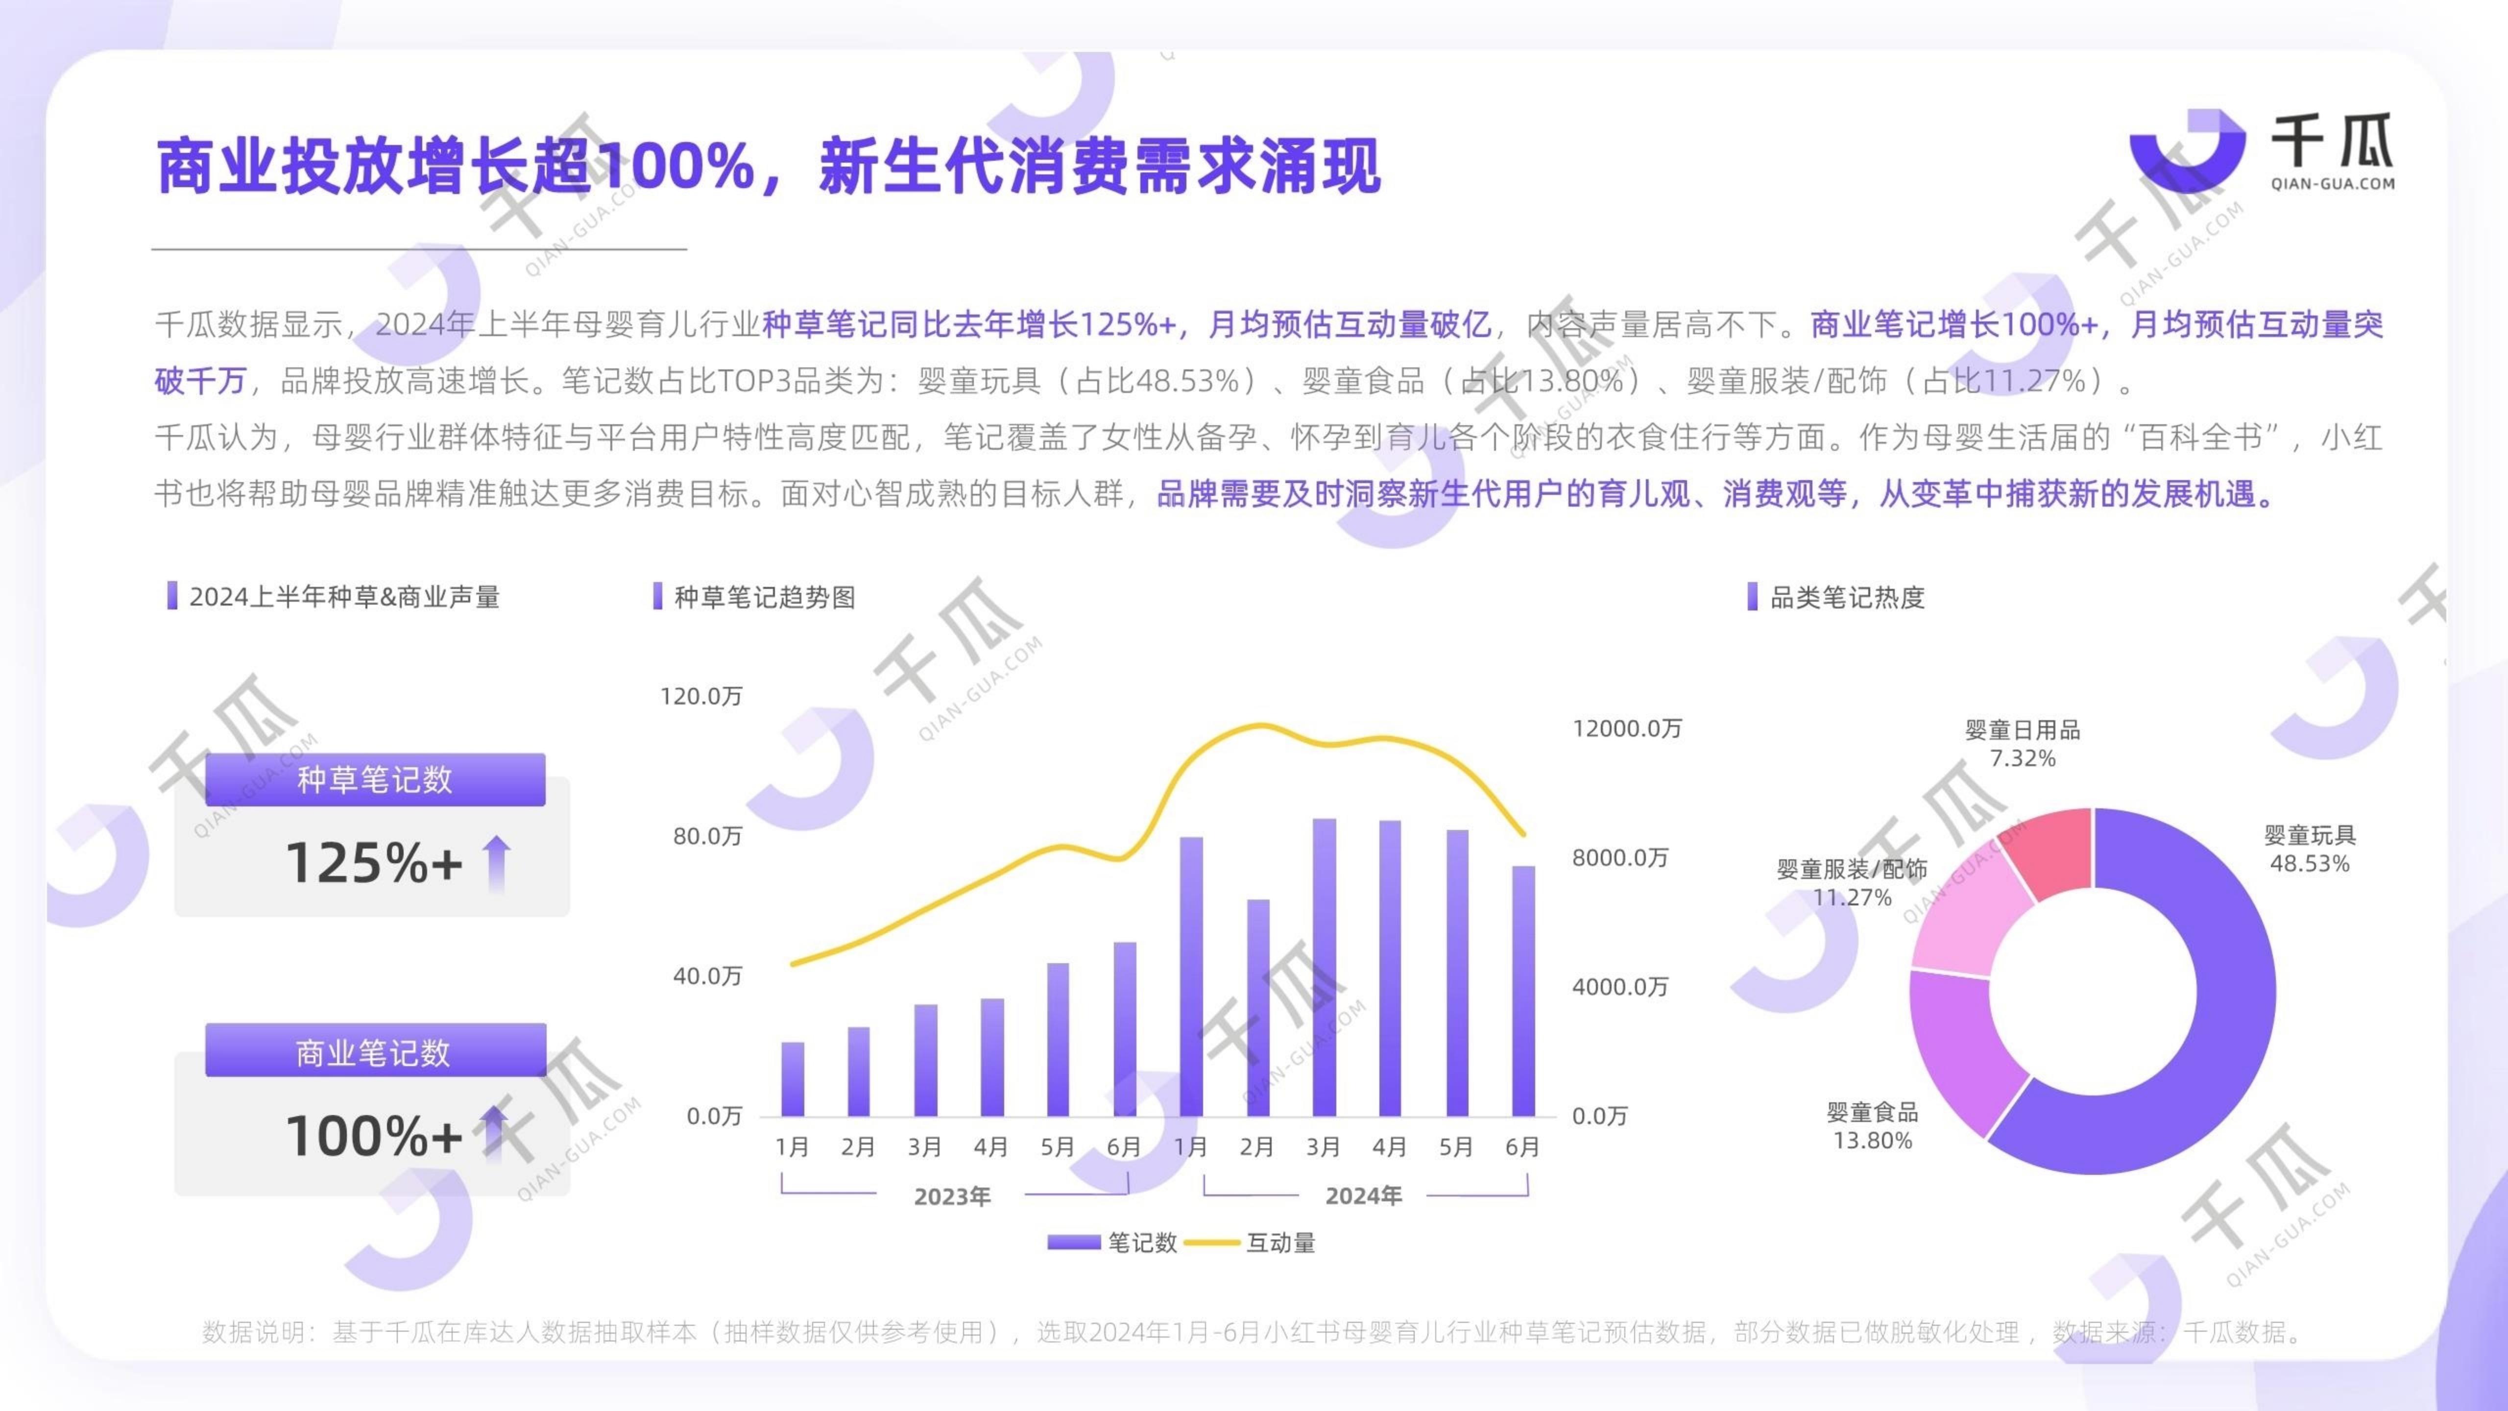Click the 2024上半年种草&商业声量 heading
The height and width of the screenshot is (1411, 2508).
pyautogui.click(x=345, y=597)
